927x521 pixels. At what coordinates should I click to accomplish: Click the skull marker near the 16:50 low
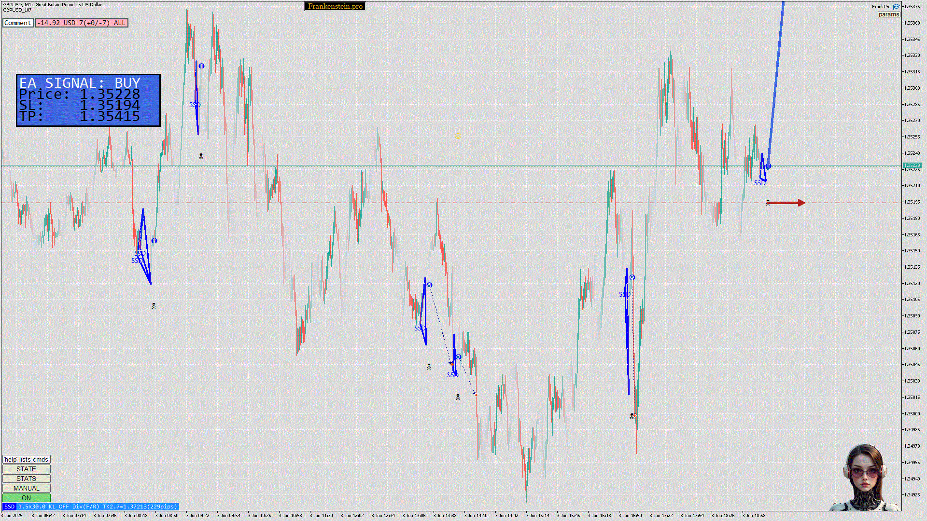(632, 415)
